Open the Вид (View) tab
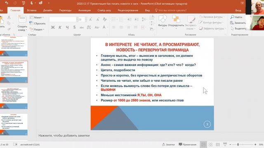This screenshot has width=264, height=148. 147,10
